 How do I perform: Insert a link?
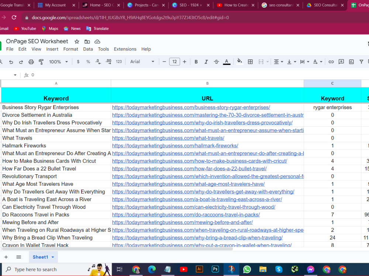331,62
